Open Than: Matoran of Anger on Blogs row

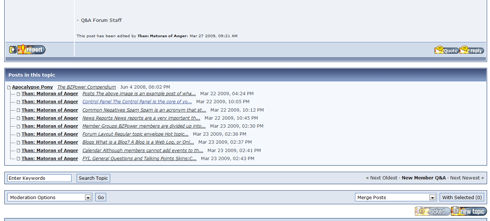tap(50, 142)
